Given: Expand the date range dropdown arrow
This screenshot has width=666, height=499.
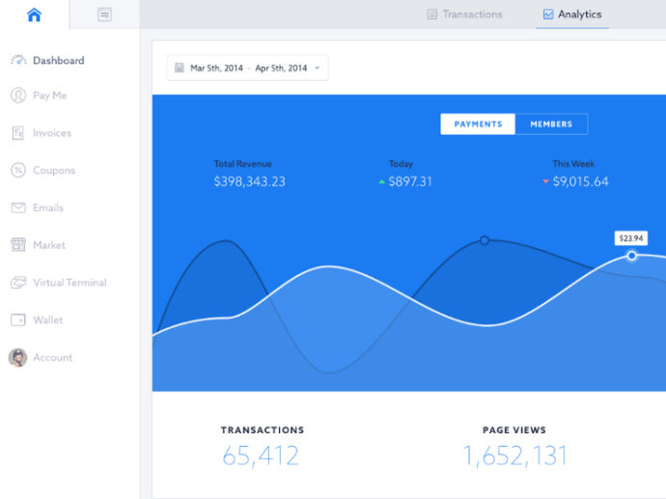Looking at the screenshot, I should pyautogui.click(x=317, y=69).
